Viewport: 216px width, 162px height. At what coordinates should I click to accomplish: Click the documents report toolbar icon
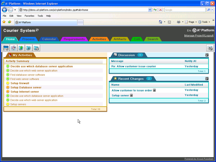coord(13,48)
